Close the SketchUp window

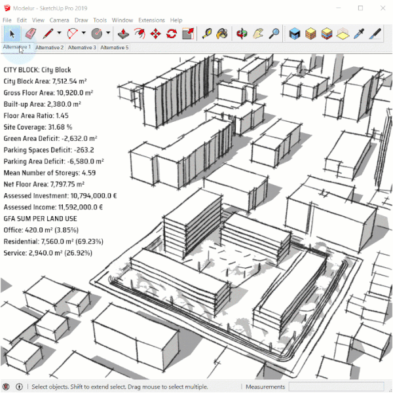pyautogui.click(x=383, y=8)
